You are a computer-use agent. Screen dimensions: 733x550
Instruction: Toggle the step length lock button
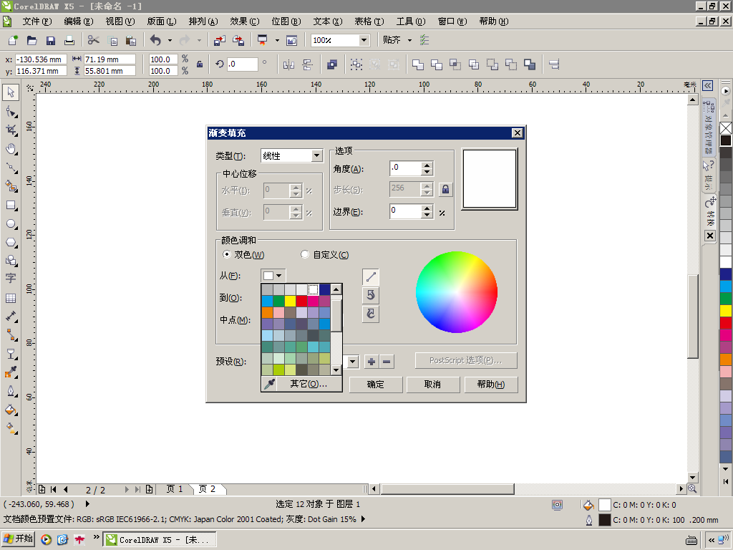445,189
